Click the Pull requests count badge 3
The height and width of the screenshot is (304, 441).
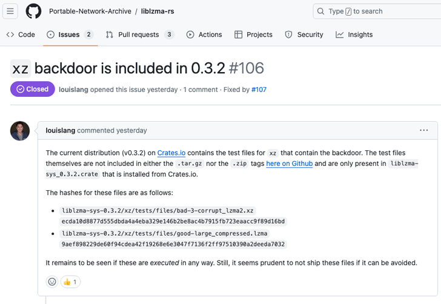170,35
